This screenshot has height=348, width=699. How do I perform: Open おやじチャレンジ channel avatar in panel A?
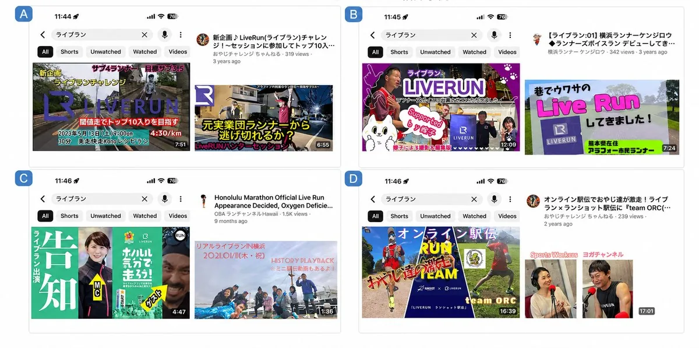pos(203,39)
